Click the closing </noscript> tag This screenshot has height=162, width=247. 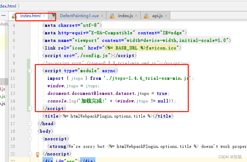[57, 154]
